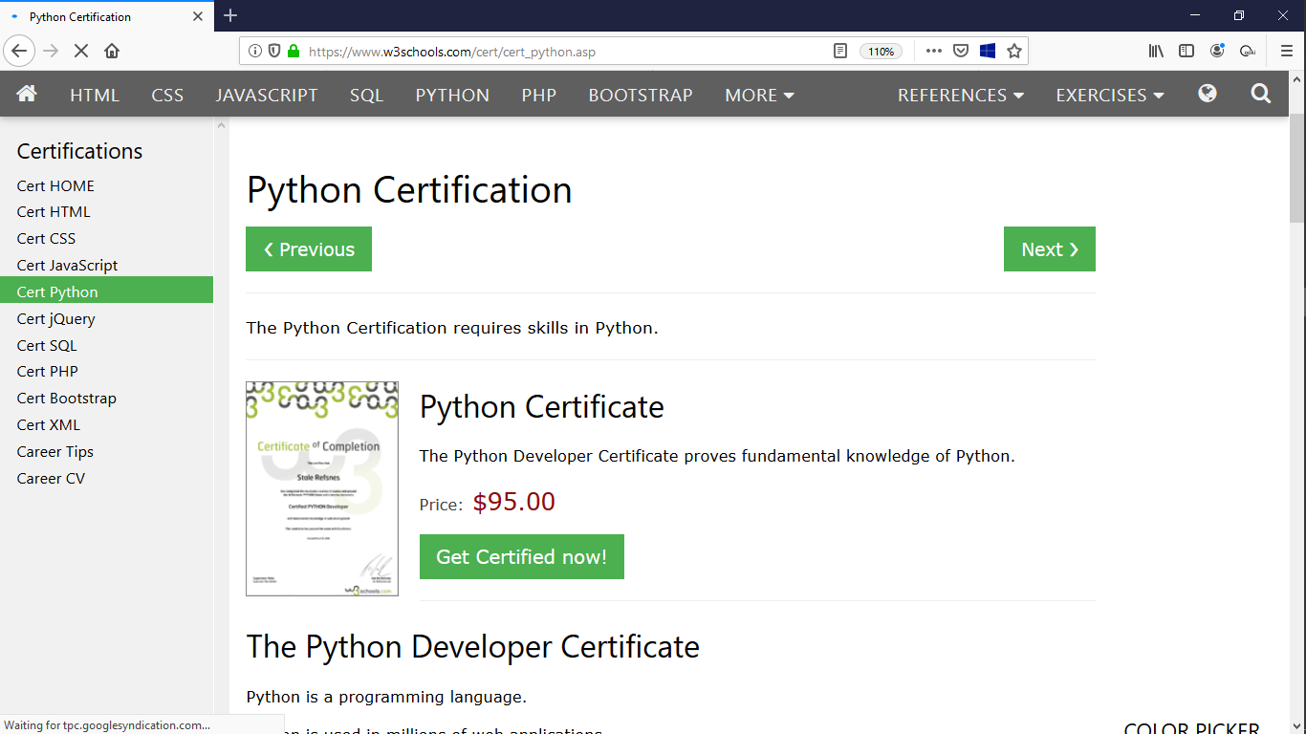Expand the MORE dropdown
The height and width of the screenshot is (734, 1306).
click(760, 95)
